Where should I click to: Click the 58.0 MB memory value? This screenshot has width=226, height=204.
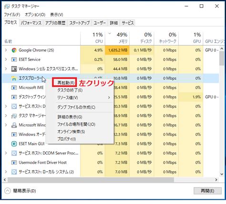(x=120, y=59)
